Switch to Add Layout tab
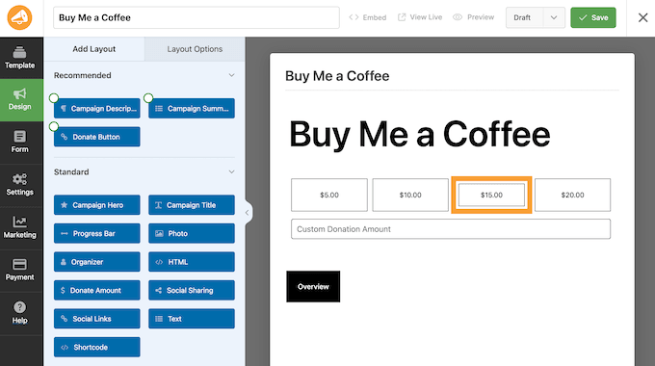 (94, 49)
